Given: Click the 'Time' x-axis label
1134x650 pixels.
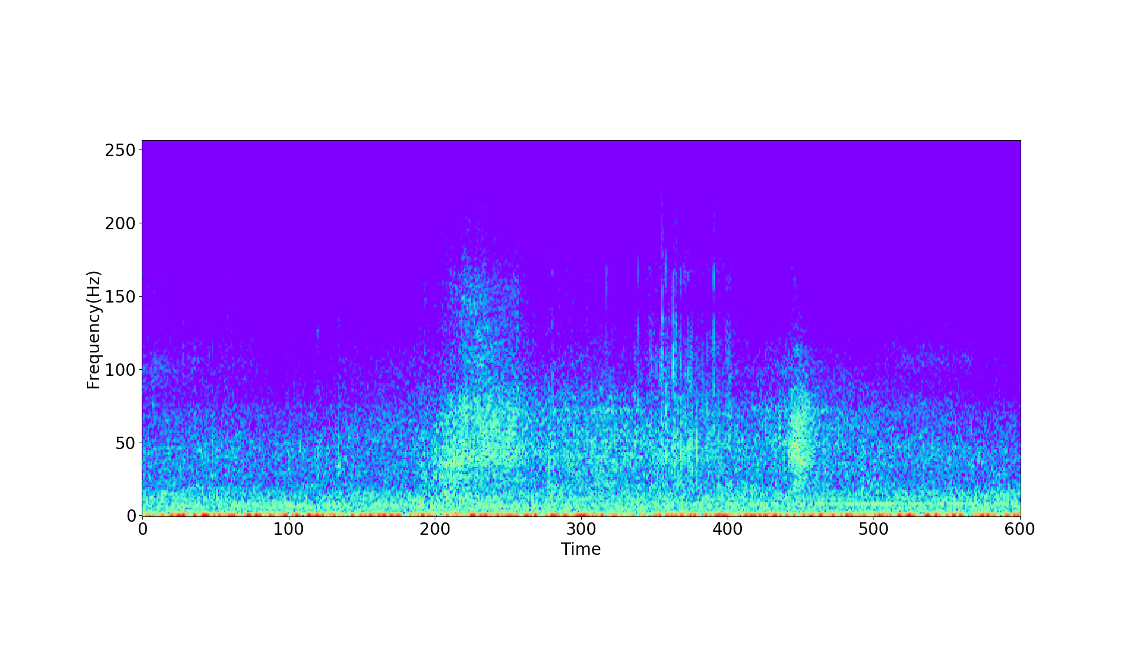Looking at the screenshot, I should point(581,549).
